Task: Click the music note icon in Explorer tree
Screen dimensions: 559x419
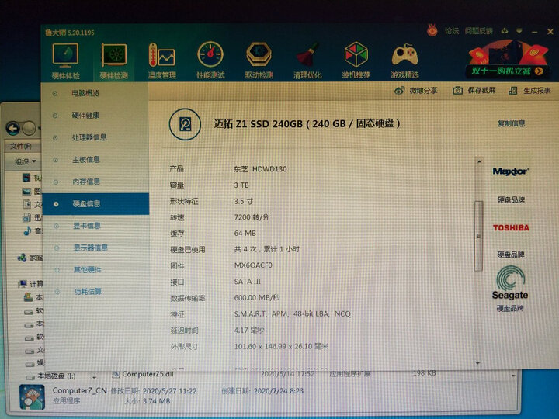Action: 27,231
